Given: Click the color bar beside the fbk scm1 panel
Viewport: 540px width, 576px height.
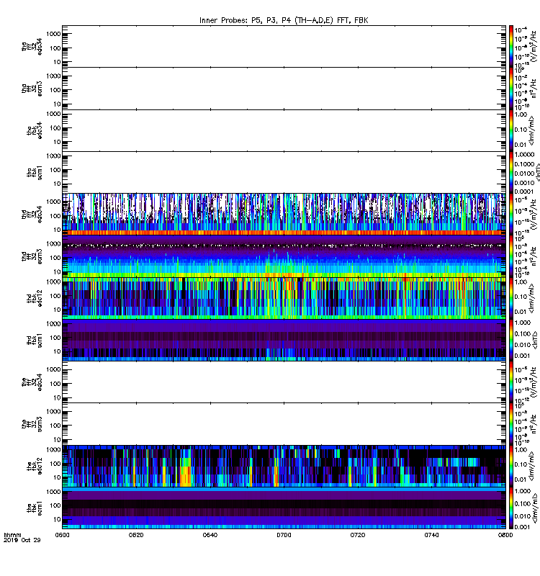Looking at the screenshot, I should (511, 508).
